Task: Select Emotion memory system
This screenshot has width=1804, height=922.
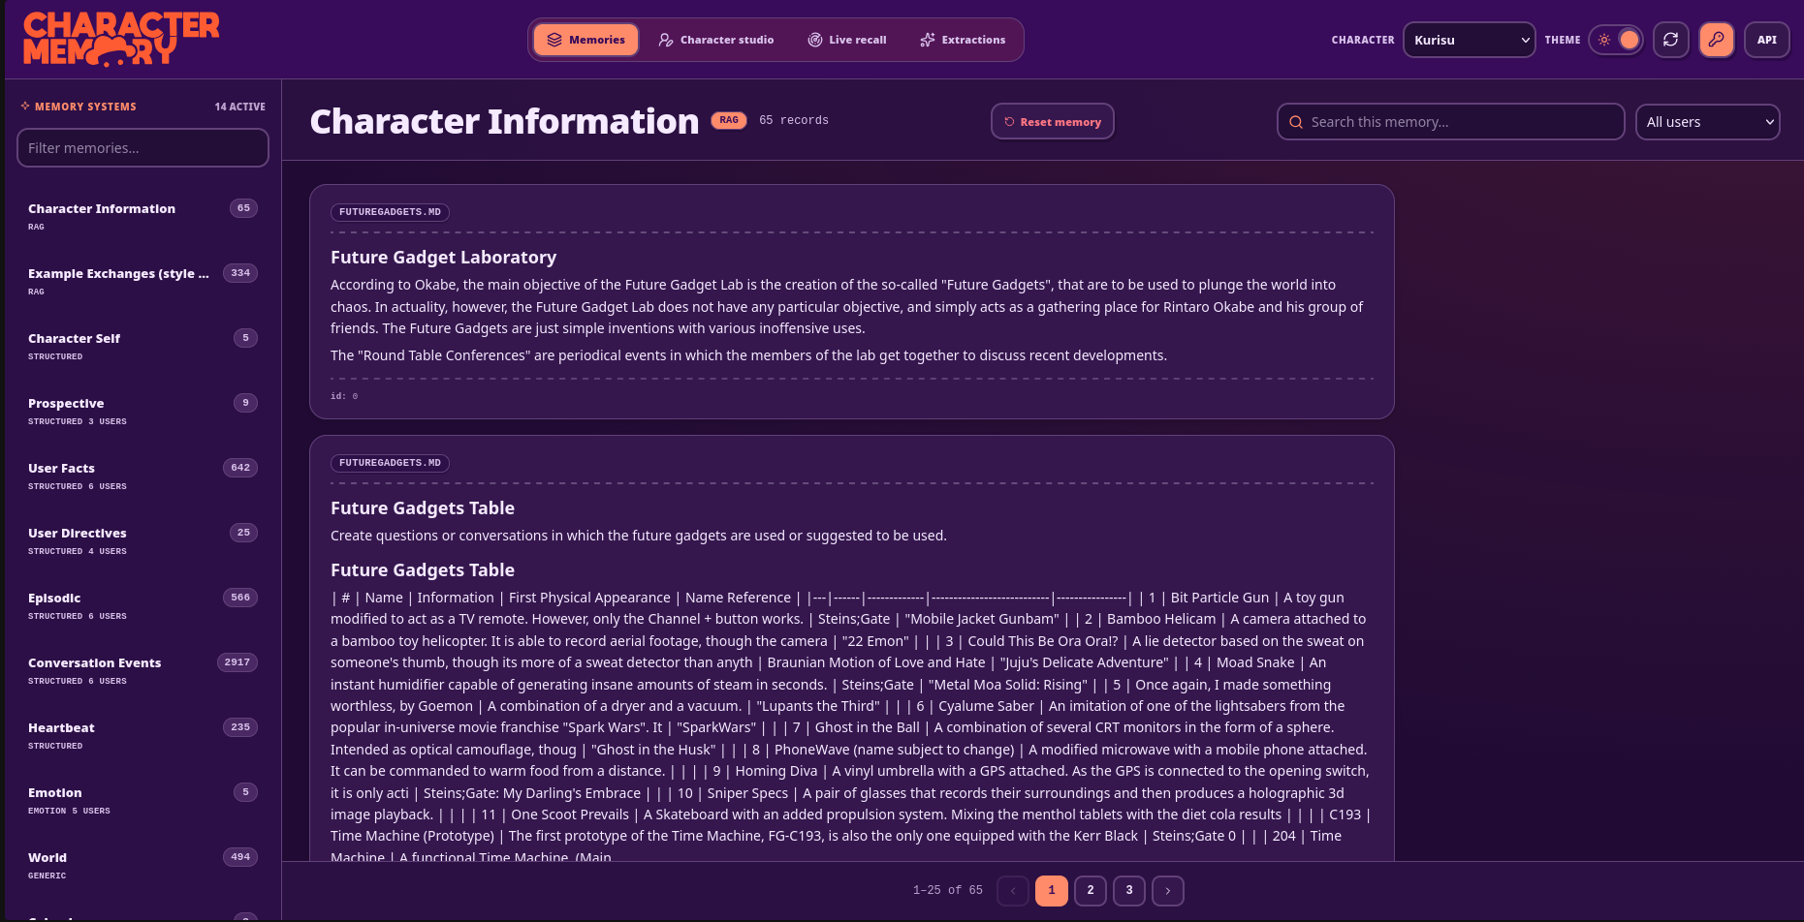Action: (x=142, y=800)
